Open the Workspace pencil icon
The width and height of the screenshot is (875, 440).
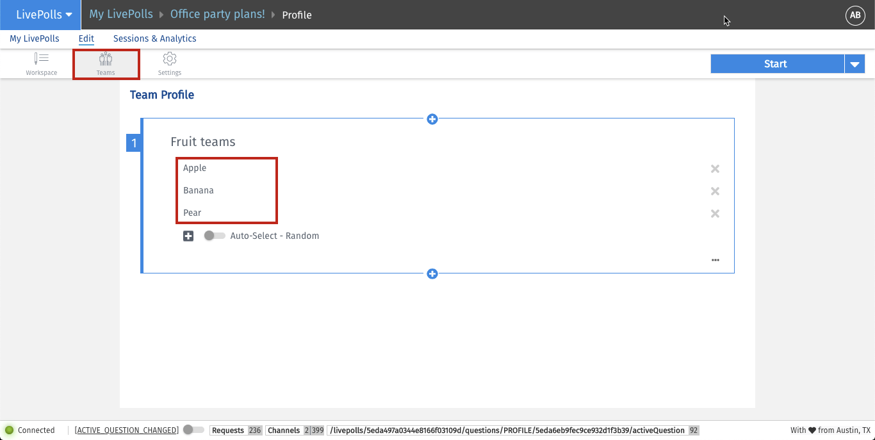41,59
